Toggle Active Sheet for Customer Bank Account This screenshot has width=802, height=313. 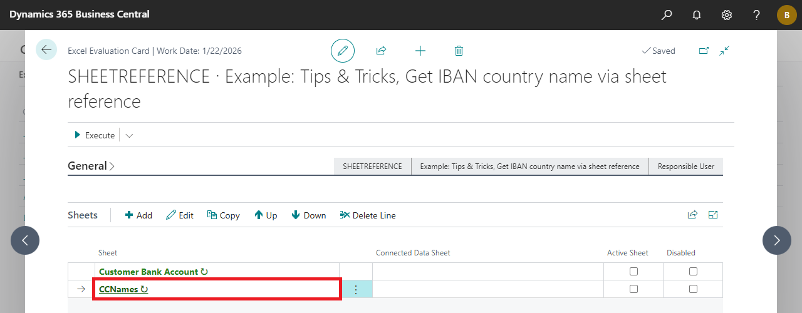tap(633, 272)
